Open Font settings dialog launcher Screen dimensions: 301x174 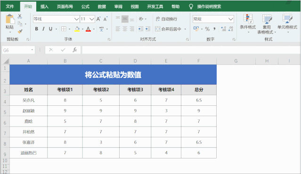(109, 40)
